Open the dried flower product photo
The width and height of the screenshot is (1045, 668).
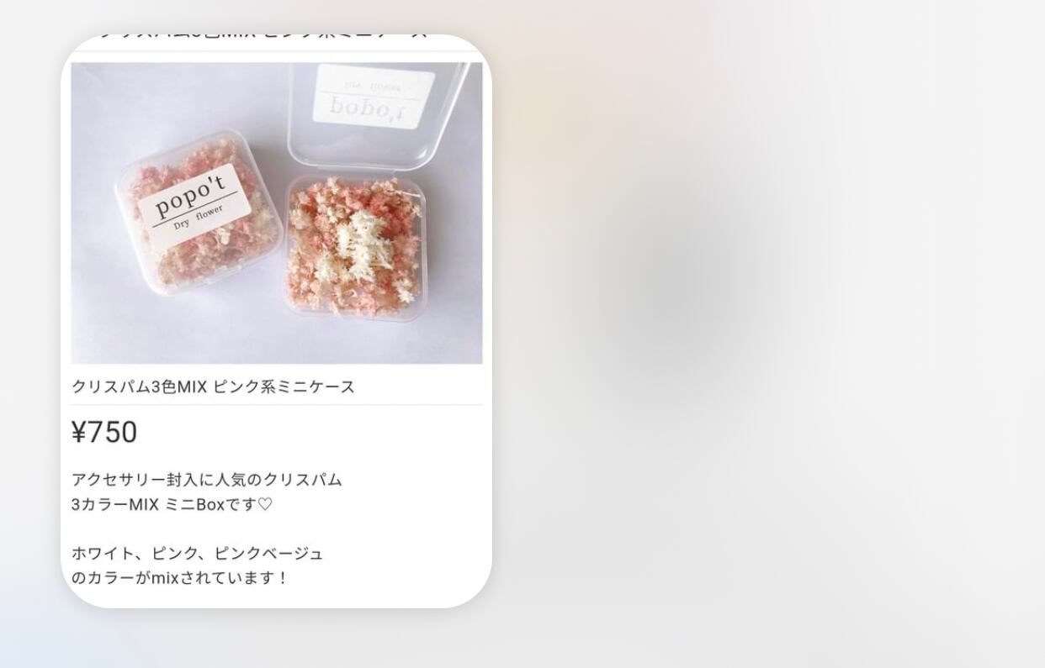coord(277,213)
